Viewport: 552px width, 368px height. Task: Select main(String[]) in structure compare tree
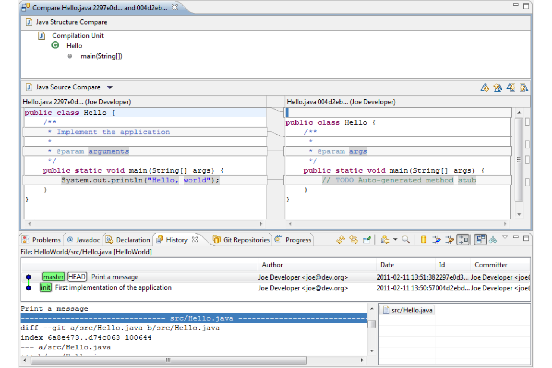point(101,56)
